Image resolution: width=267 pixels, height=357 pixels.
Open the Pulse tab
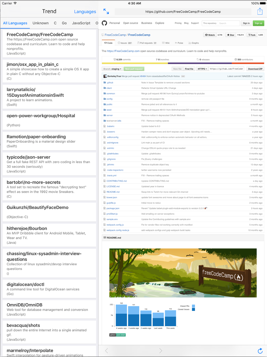click(x=179, y=43)
